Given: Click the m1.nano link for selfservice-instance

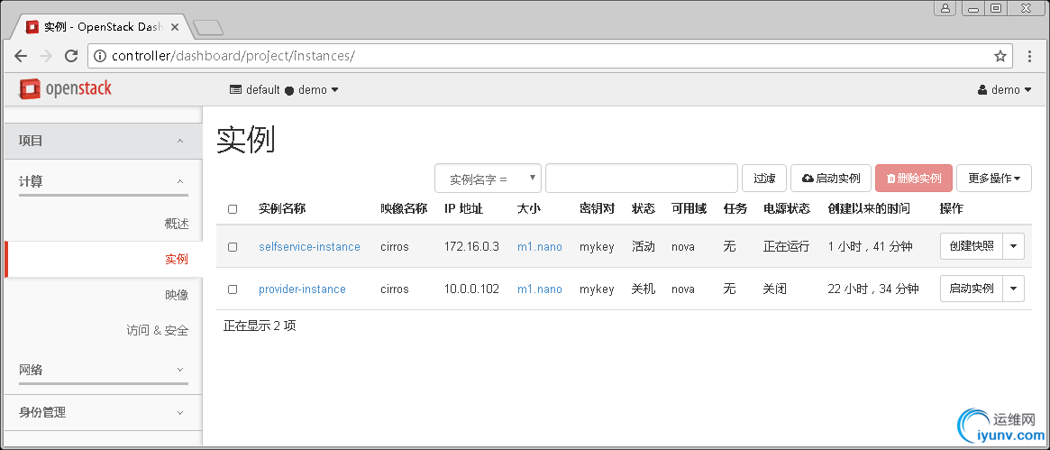Looking at the screenshot, I should tap(540, 246).
